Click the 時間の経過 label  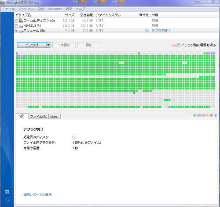point(32,148)
